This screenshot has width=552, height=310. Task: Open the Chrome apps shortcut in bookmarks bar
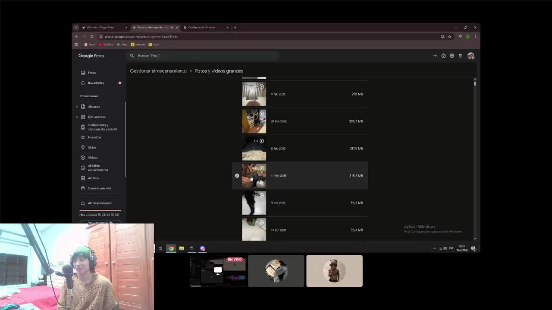click(76, 44)
